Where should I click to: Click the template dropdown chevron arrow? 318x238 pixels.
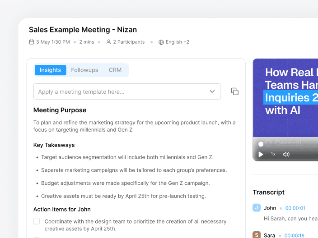[212, 92]
